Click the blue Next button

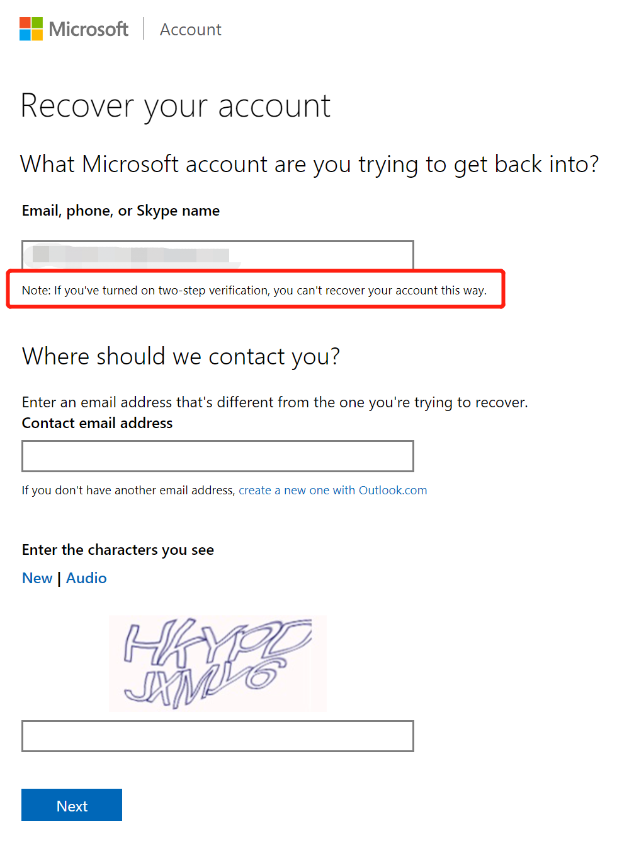(72, 805)
